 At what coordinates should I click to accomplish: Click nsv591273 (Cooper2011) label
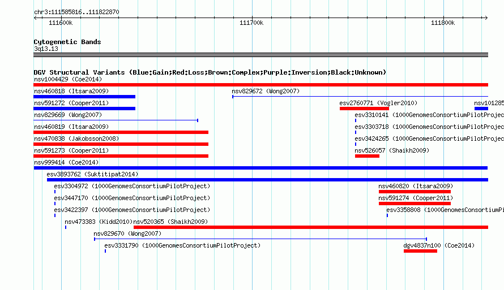click(x=71, y=150)
